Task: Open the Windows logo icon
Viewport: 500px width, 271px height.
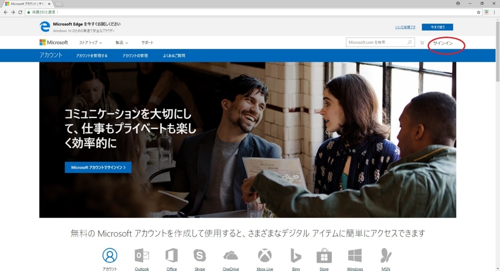Action: 355,255
